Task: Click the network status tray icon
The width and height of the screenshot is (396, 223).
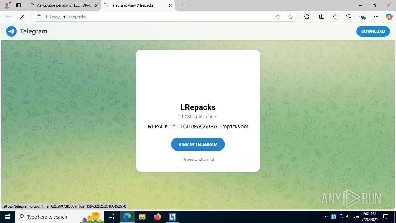Action: (349, 217)
